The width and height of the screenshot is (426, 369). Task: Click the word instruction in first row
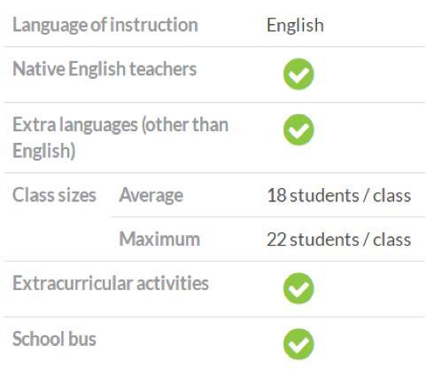154,25
